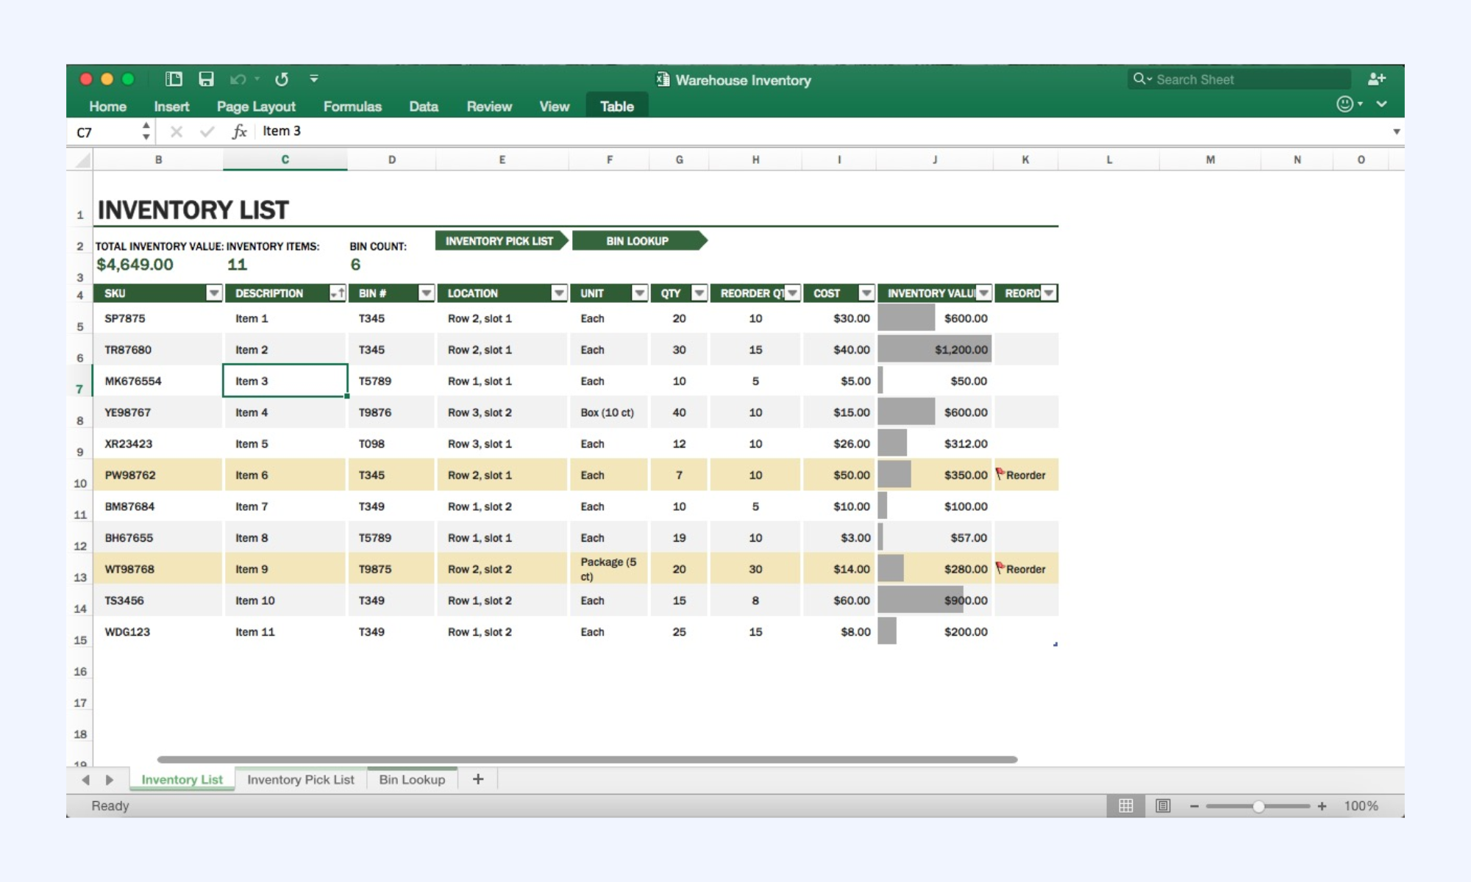This screenshot has width=1471, height=882.
Task: Open the Table ribbon tab
Action: (616, 106)
